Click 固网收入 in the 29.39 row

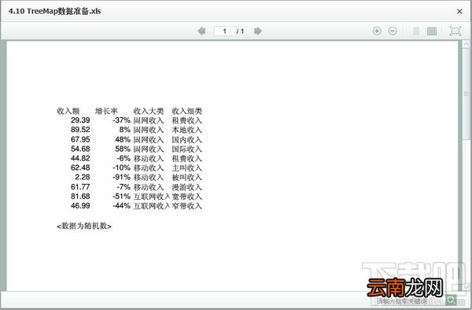149,120
